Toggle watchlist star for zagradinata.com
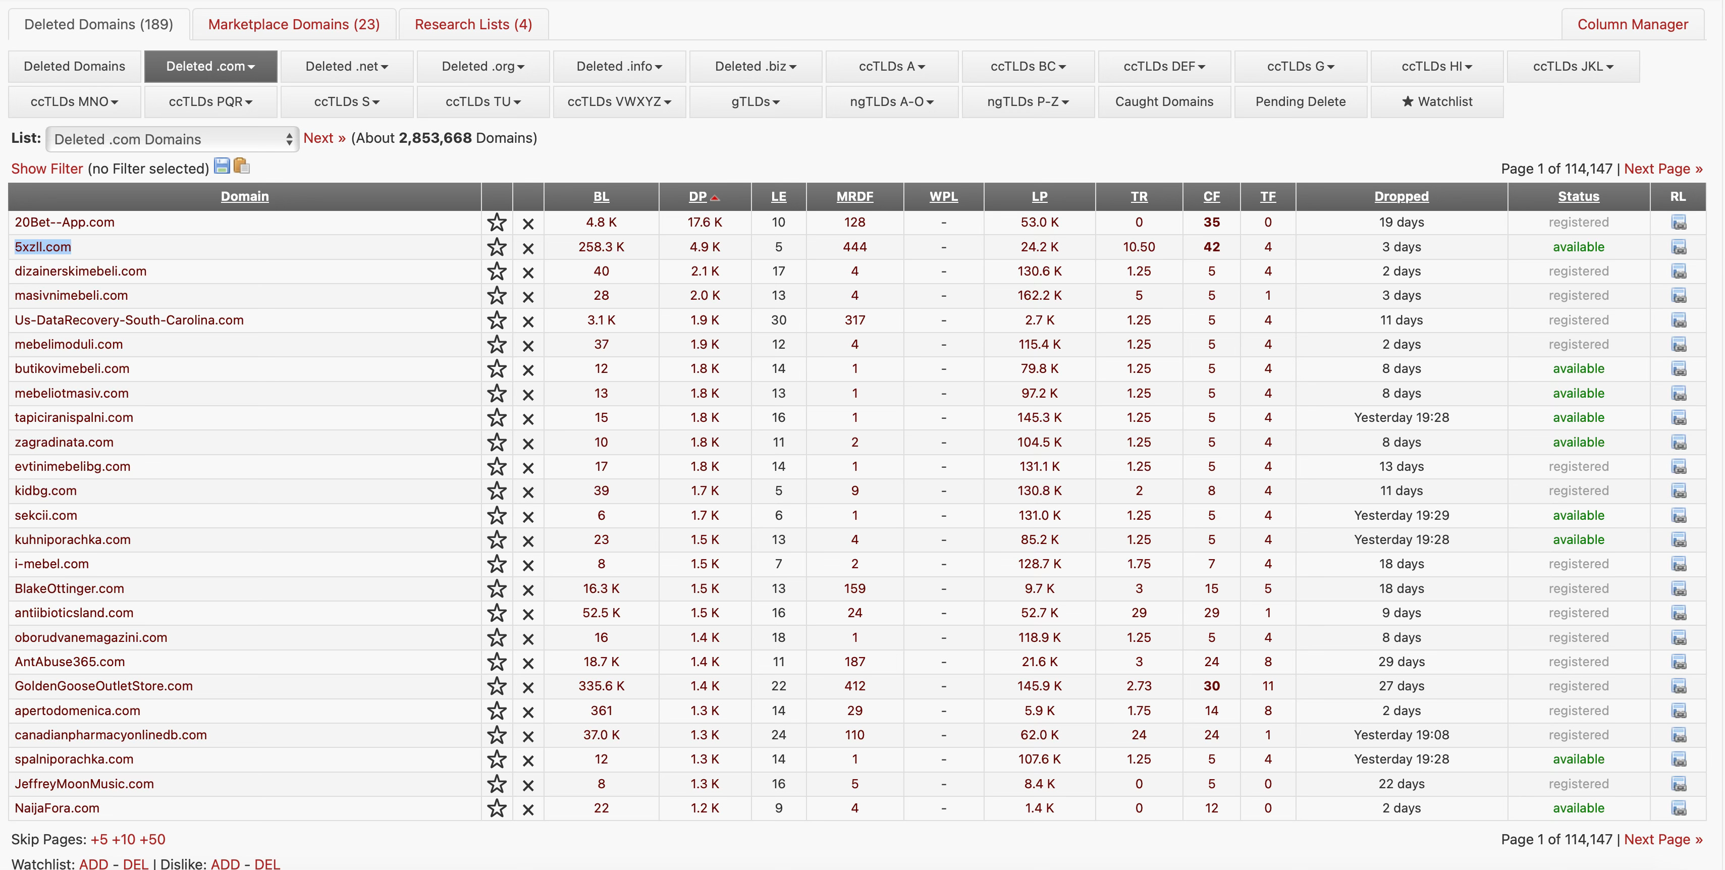 pos(496,442)
